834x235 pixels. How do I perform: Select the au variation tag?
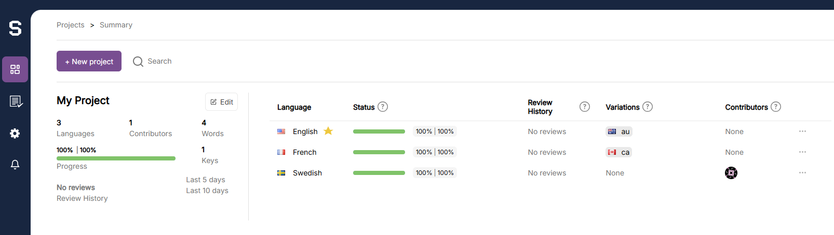click(619, 131)
